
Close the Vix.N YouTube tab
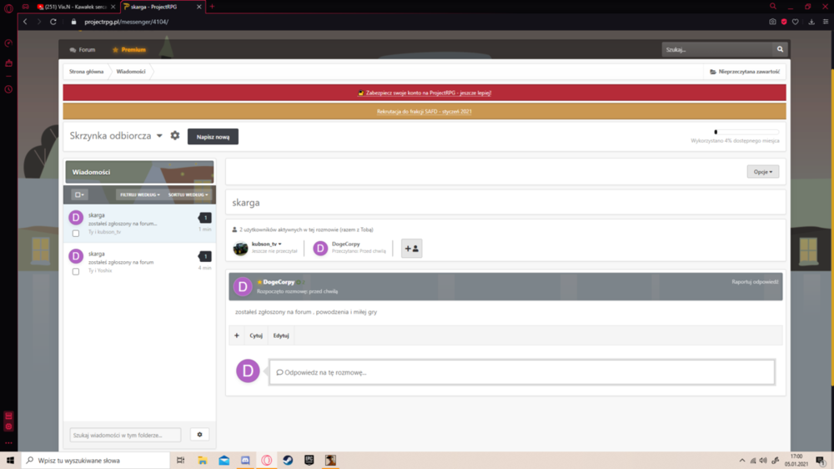click(x=113, y=7)
